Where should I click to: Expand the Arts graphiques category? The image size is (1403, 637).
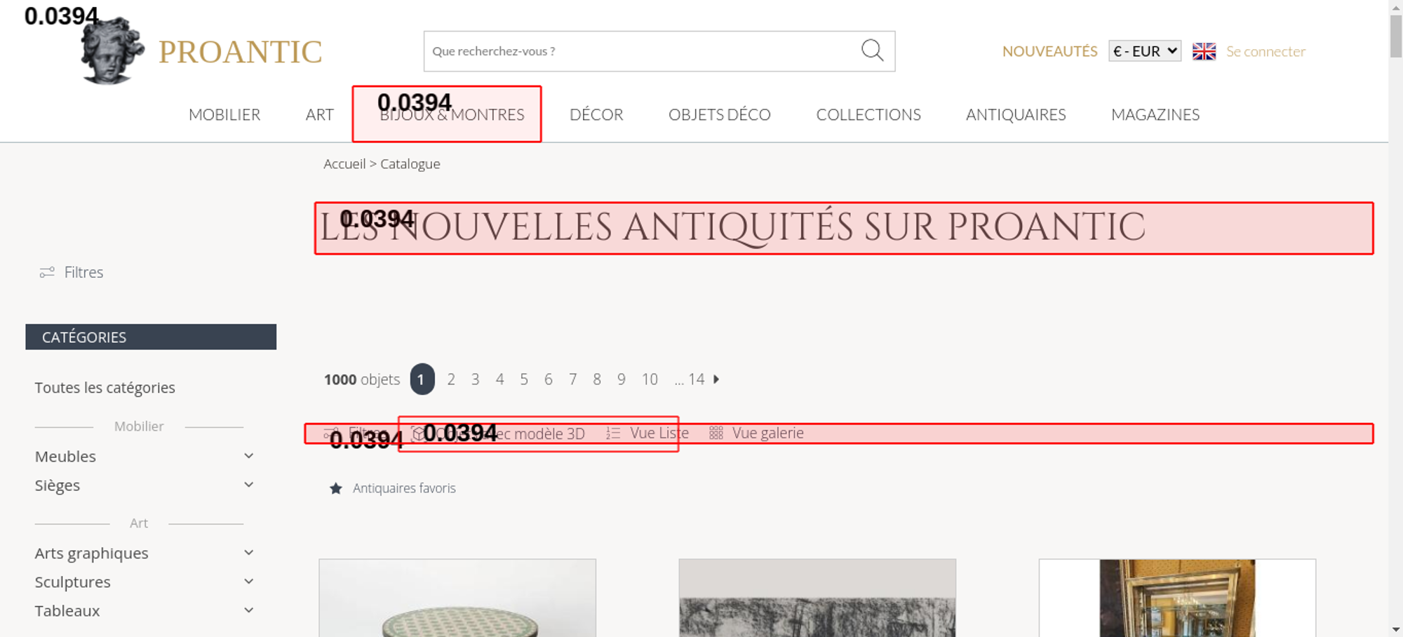(248, 553)
